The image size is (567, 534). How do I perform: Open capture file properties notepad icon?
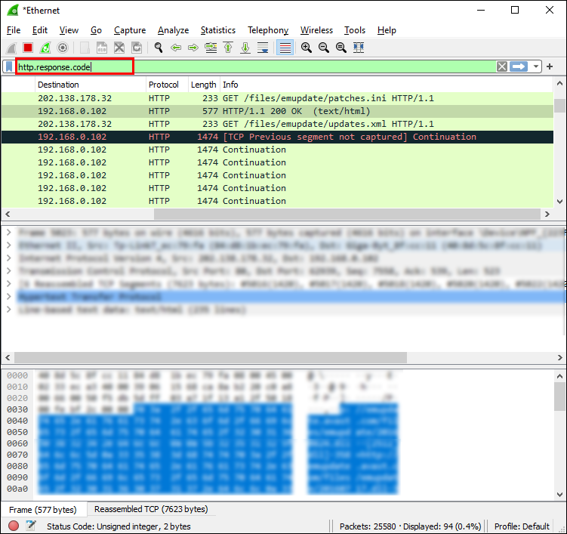pos(31,526)
